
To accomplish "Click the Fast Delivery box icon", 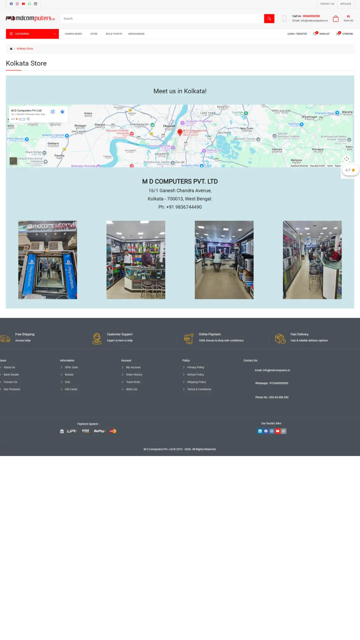I will point(280,339).
